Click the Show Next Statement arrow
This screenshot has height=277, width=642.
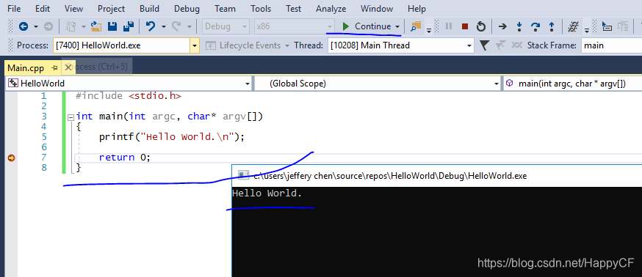pos(502,26)
